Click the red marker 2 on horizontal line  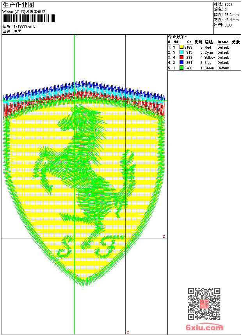click(164, 236)
